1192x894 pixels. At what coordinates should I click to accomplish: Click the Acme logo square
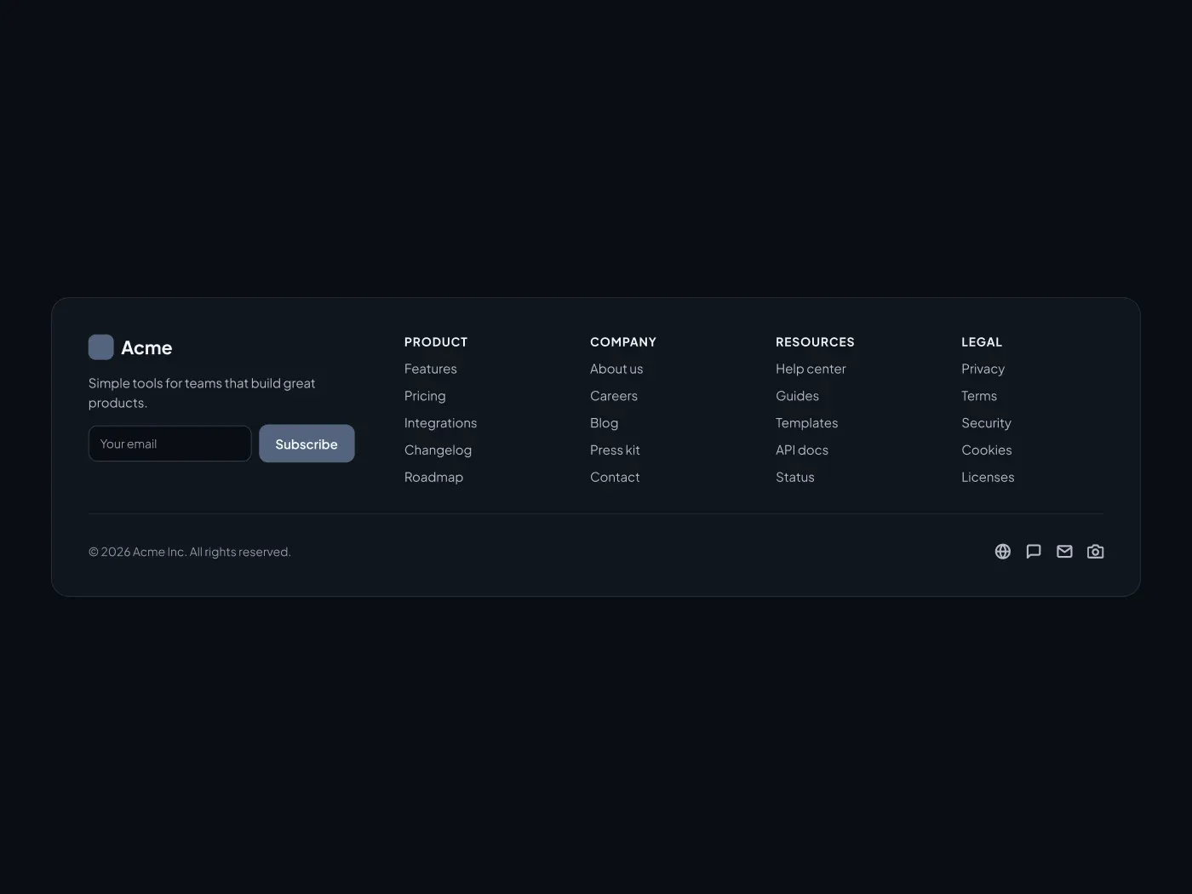[x=101, y=347]
